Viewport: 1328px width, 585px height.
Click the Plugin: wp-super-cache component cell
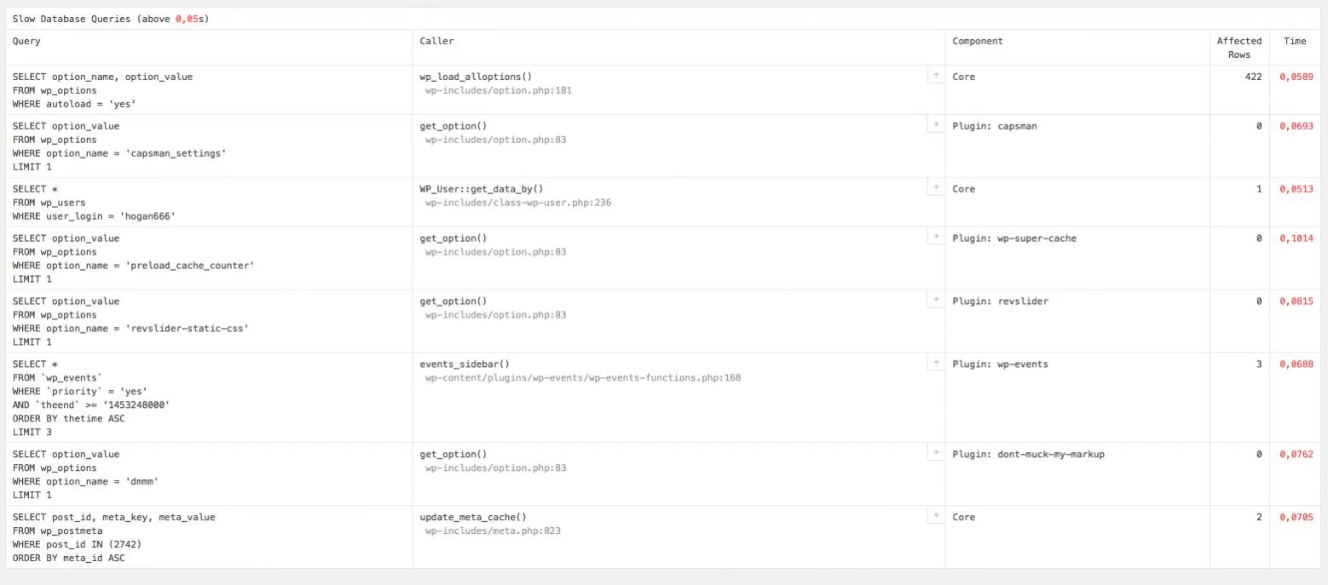click(1014, 238)
